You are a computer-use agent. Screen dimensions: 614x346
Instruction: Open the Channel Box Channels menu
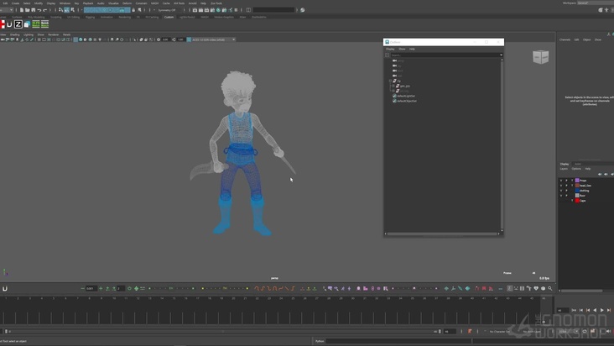click(565, 39)
